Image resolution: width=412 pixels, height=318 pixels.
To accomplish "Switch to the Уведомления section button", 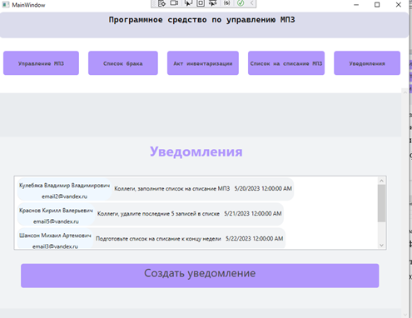I will (x=367, y=63).
